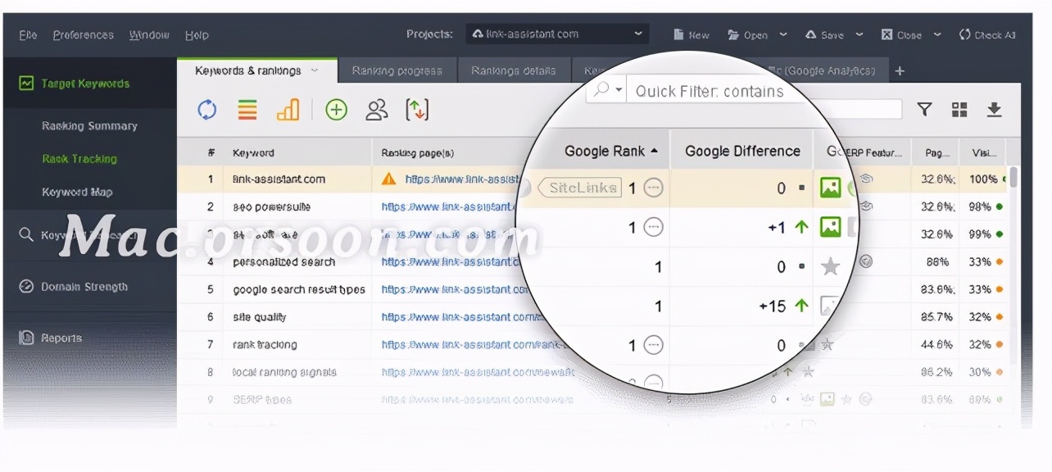Select the Keywords & rankings tab

pos(256,70)
